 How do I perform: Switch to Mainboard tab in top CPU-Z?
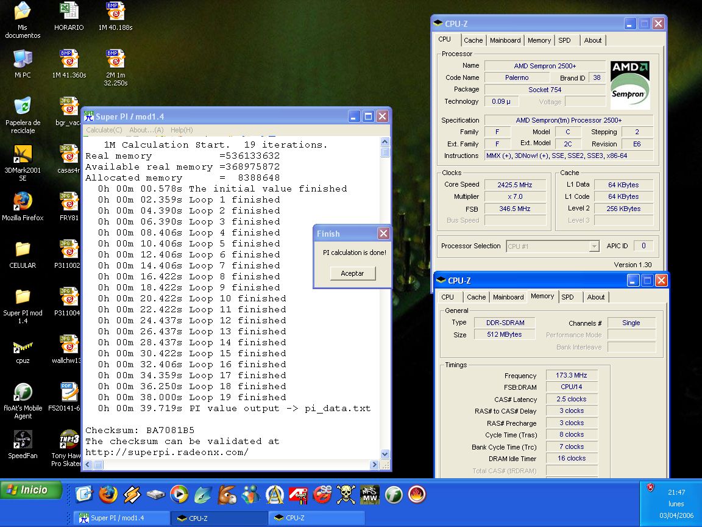pyautogui.click(x=505, y=40)
